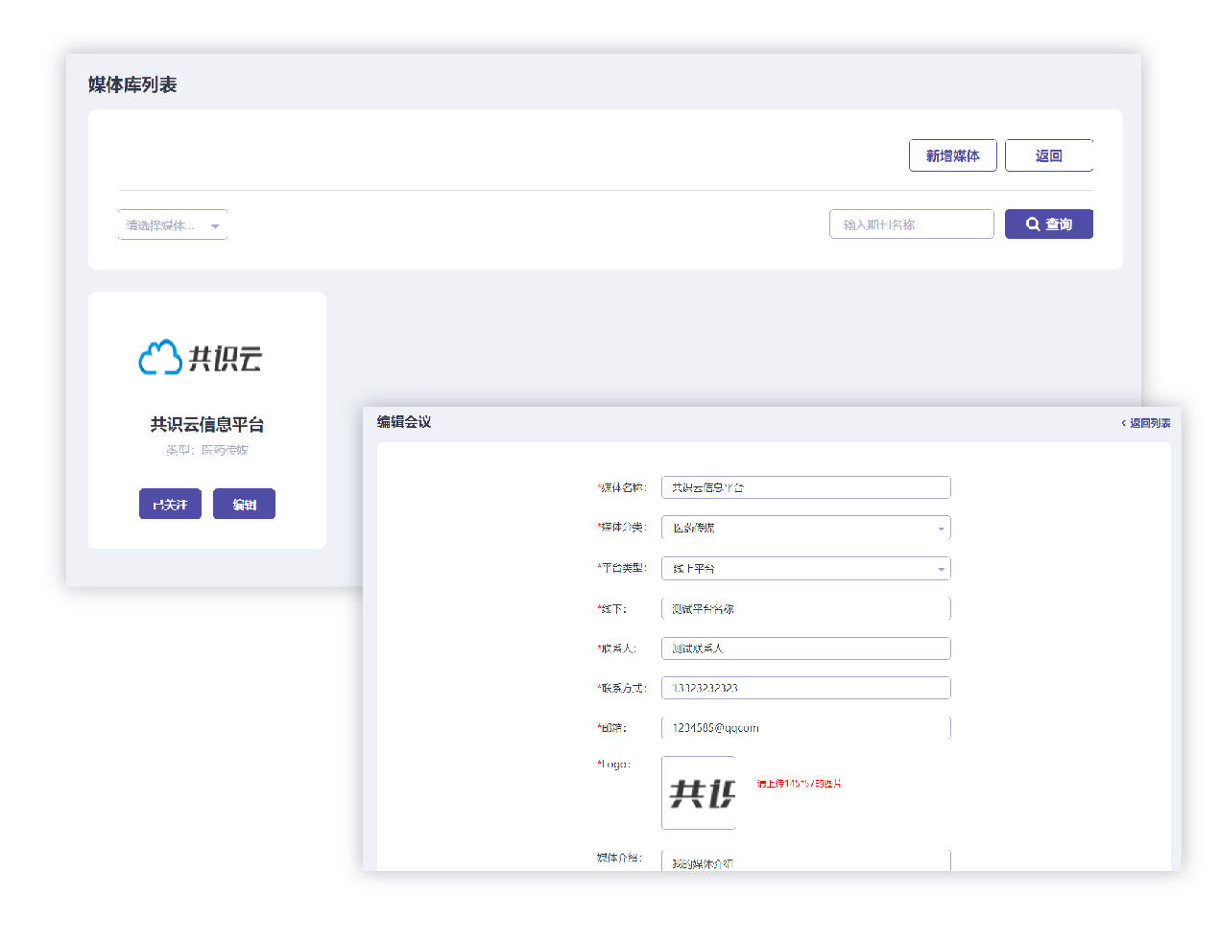
Task: Click the 共识云信息平台 card title
Action: click(206, 425)
